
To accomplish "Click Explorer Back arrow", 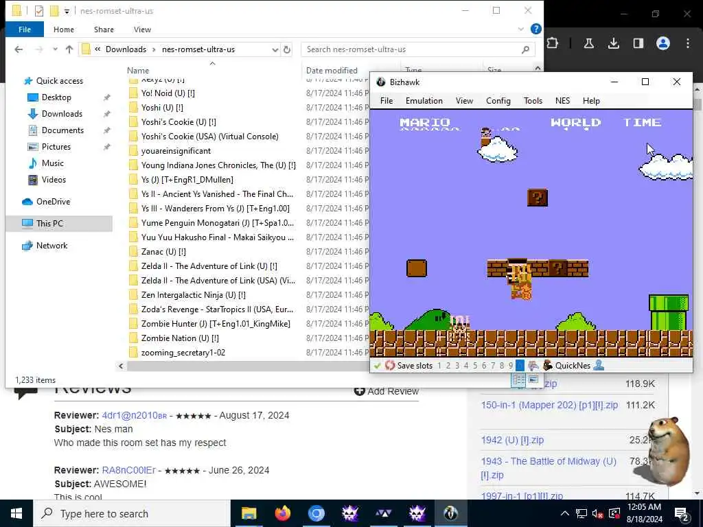I will point(19,49).
